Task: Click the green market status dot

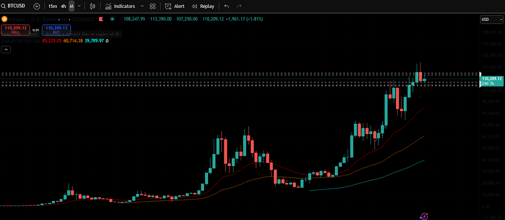Action: coord(112,19)
